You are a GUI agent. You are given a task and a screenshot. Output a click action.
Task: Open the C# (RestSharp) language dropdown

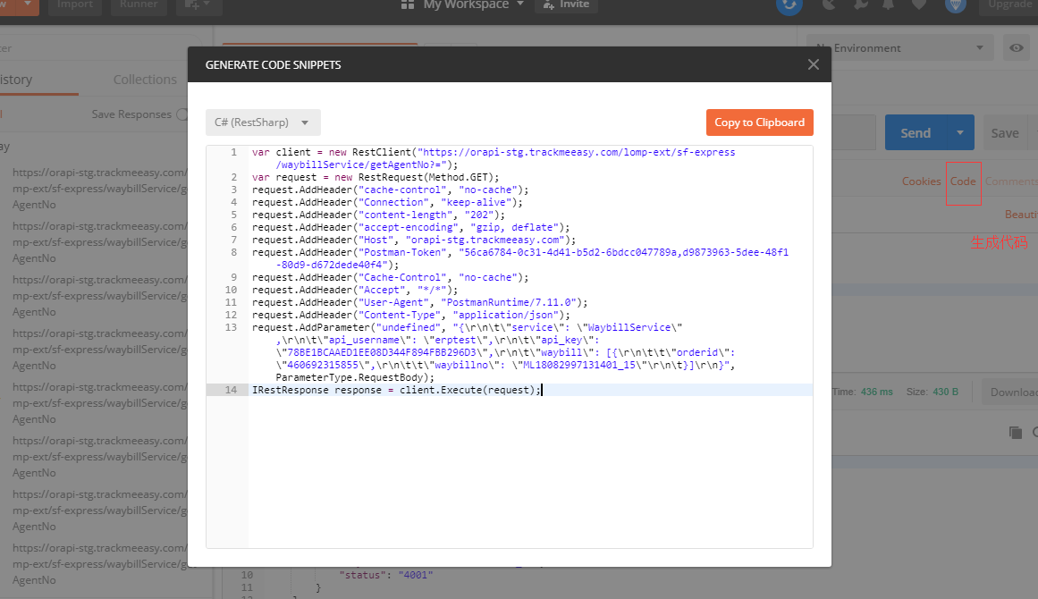(263, 122)
